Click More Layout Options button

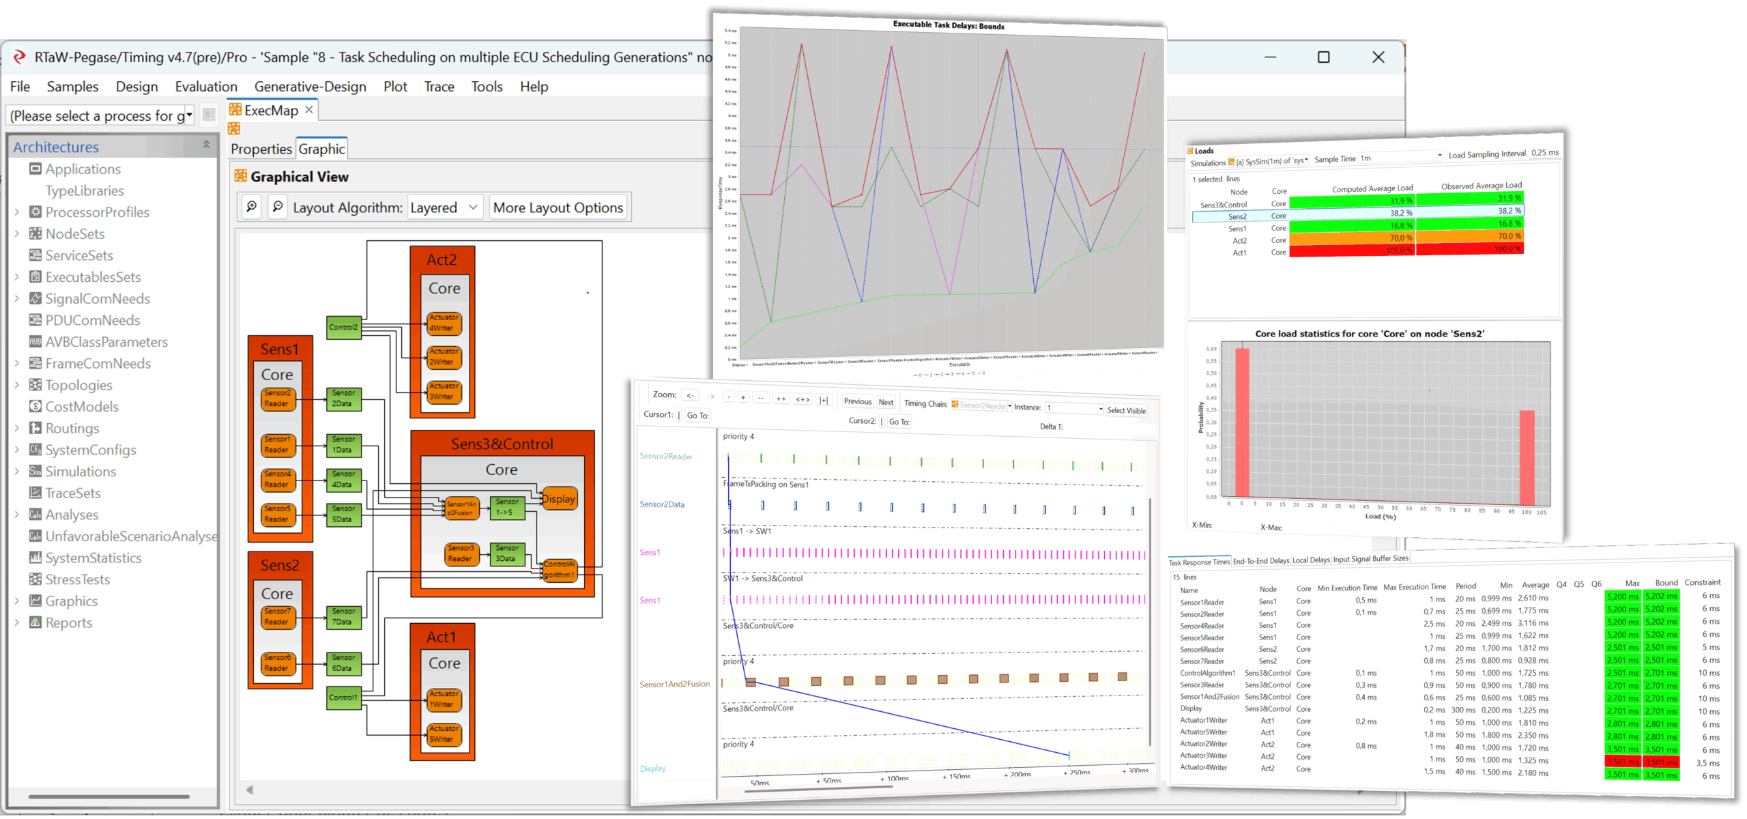tap(558, 207)
